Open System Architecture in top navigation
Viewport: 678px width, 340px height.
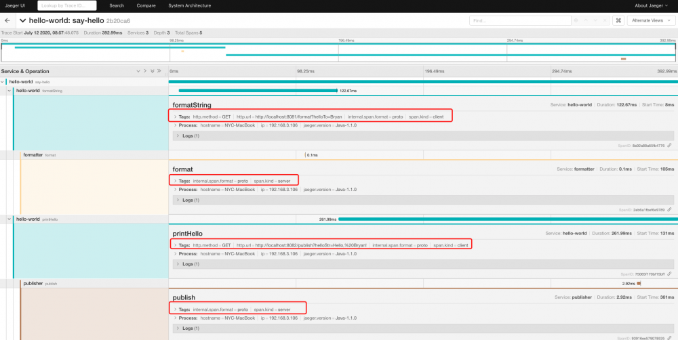[x=190, y=5]
